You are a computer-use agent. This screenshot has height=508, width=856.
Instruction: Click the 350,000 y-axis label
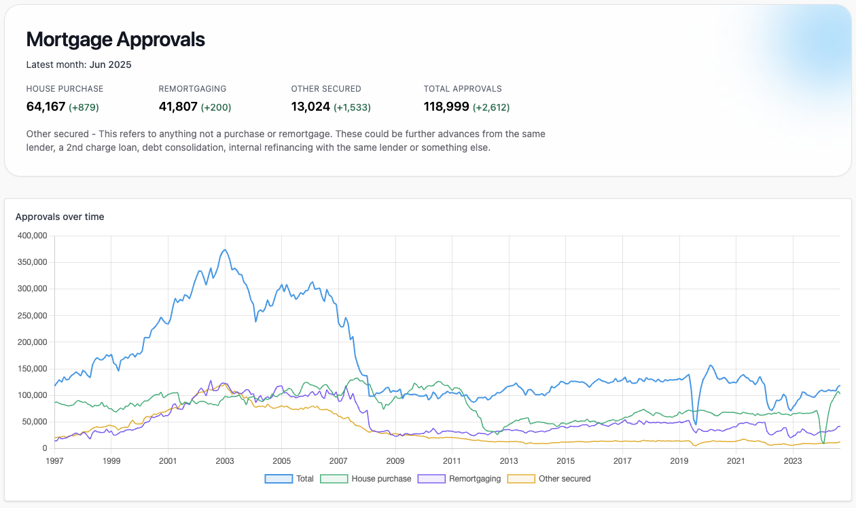point(31,262)
